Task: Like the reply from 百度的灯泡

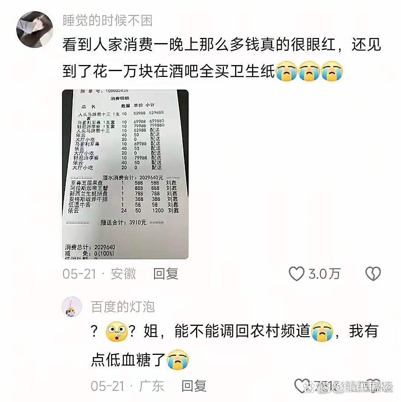Action: (x=302, y=386)
